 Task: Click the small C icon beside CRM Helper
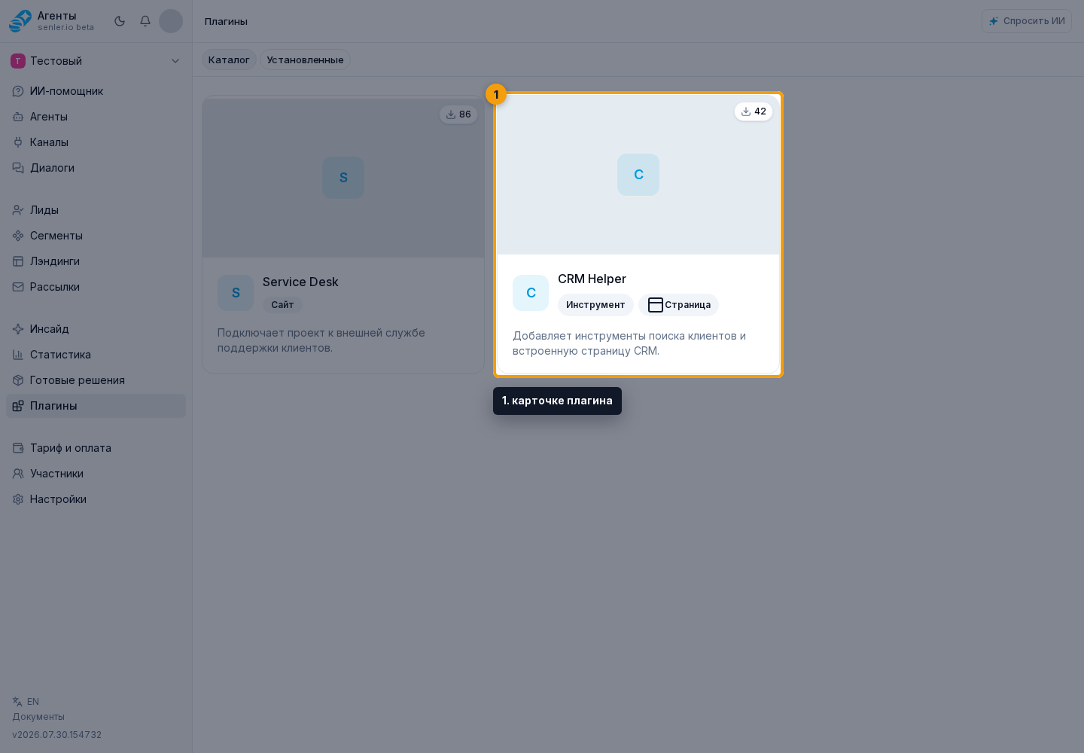[531, 293]
